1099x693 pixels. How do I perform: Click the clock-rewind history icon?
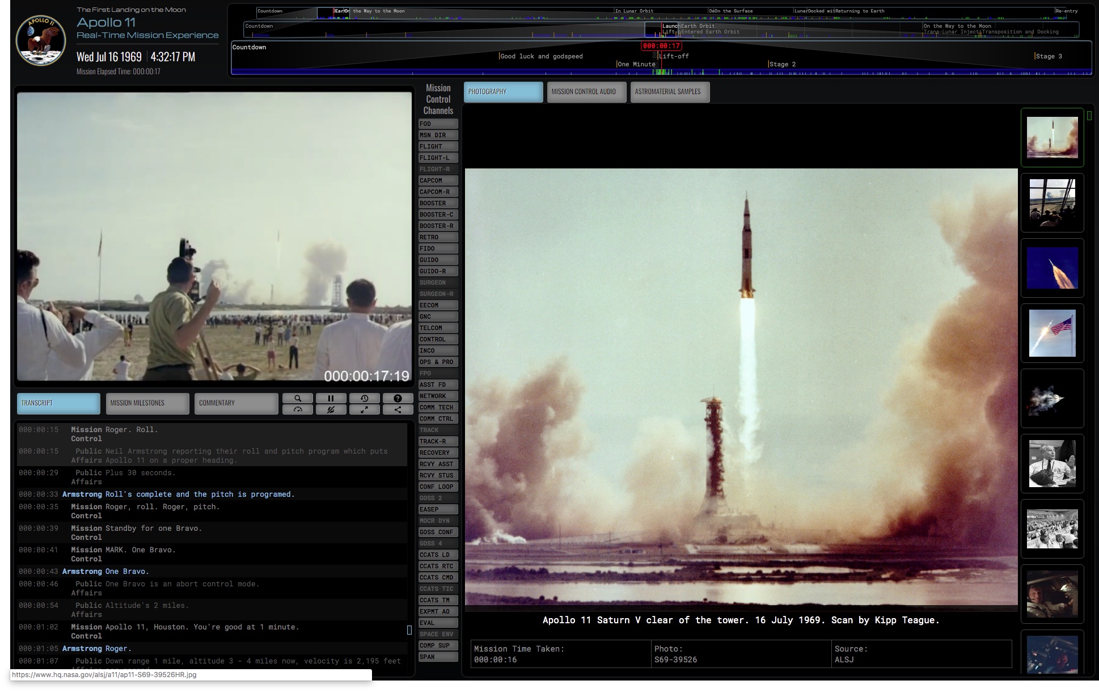(x=365, y=398)
